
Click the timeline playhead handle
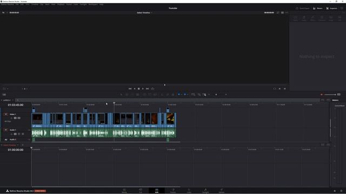point(114,103)
